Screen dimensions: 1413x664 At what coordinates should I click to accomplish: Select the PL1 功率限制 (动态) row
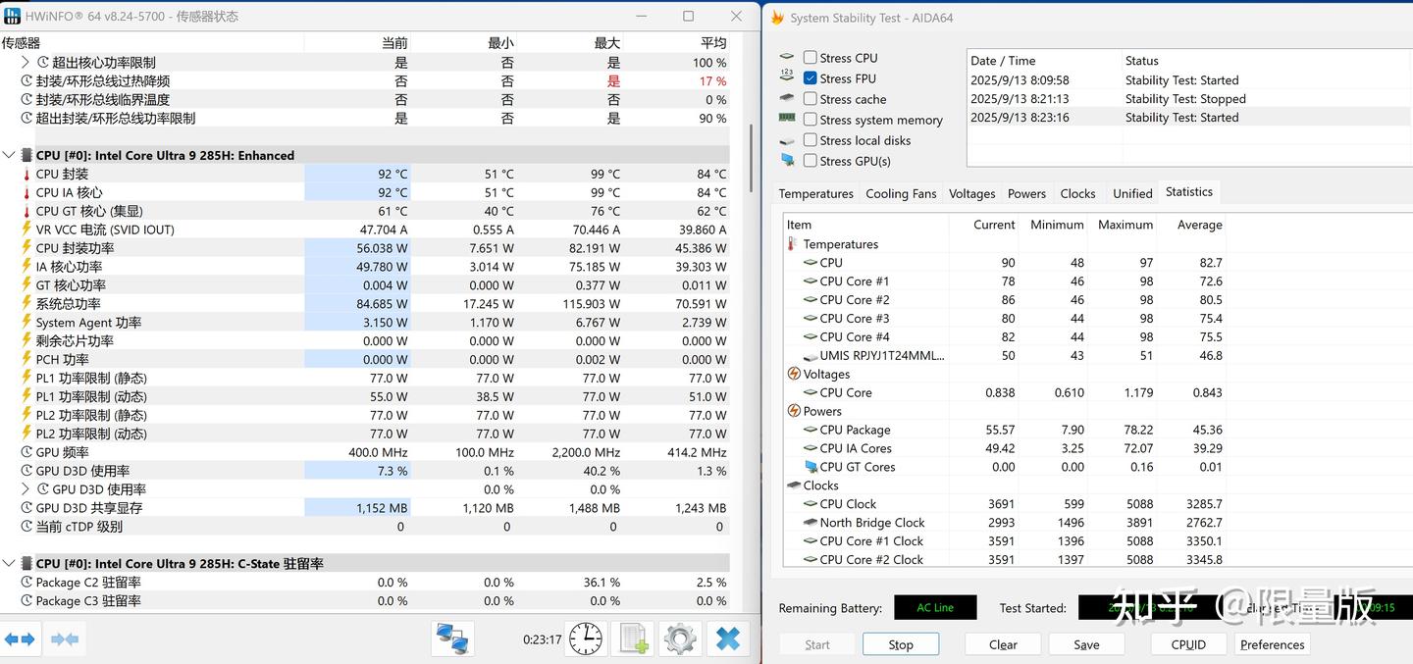(x=365, y=396)
